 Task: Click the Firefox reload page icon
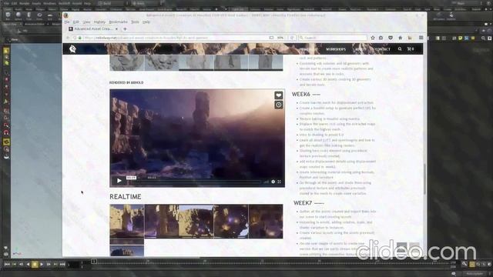(292, 38)
